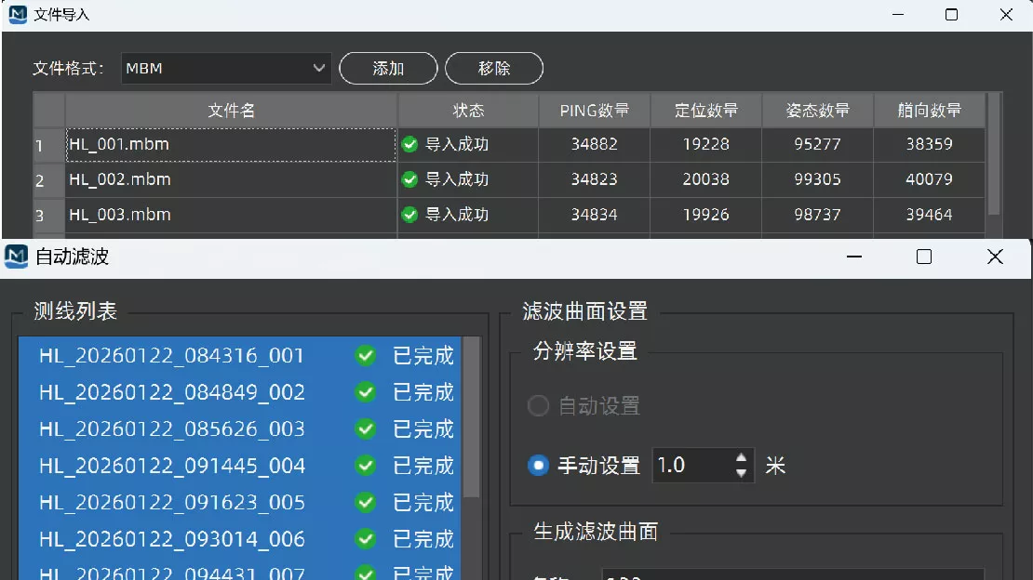This screenshot has height=580, width=1033.
Task: Click the resolution value input field
Action: point(693,466)
